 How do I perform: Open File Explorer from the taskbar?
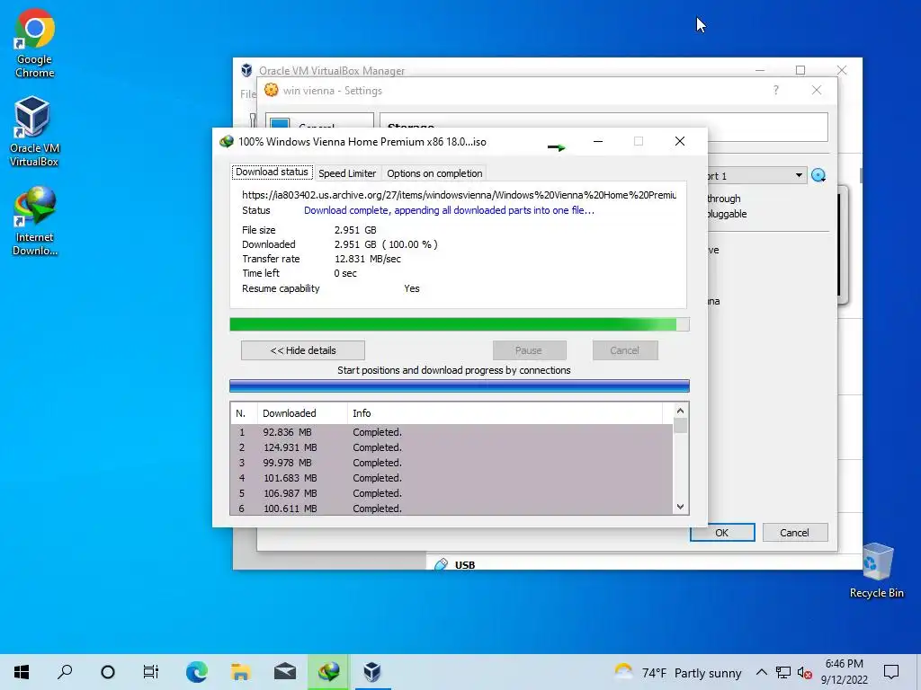point(241,672)
